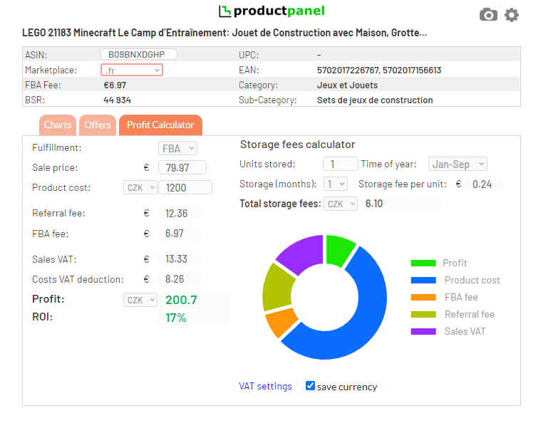Click the camera screenshot icon
The height and width of the screenshot is (423, 543).
coord(488,15)
